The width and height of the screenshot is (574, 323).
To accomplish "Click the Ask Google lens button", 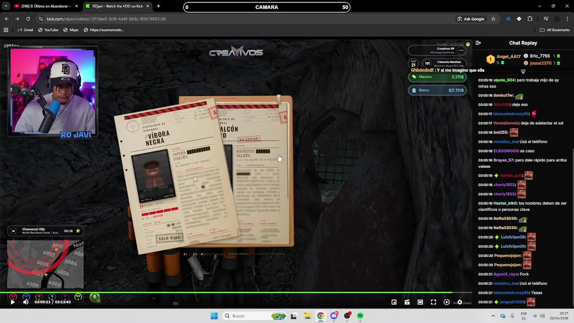I will [x=471, y=19].
